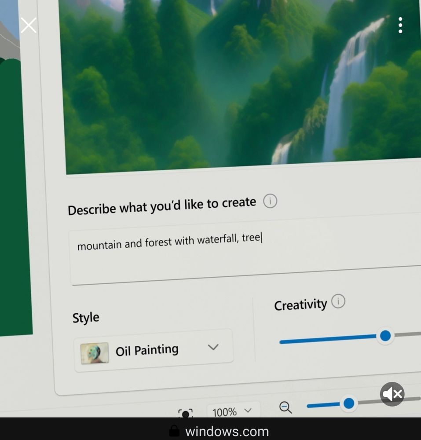Click the info icon beside Describe heading
Viewport: 421px width, 440px height.
pos(270,201)
